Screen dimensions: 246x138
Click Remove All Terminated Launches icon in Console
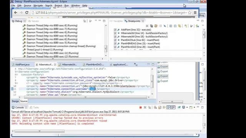tap(150, 107)
